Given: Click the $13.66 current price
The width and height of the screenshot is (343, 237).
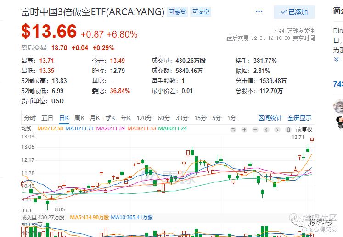Looking at the screenshot, I should click(49, 31).
